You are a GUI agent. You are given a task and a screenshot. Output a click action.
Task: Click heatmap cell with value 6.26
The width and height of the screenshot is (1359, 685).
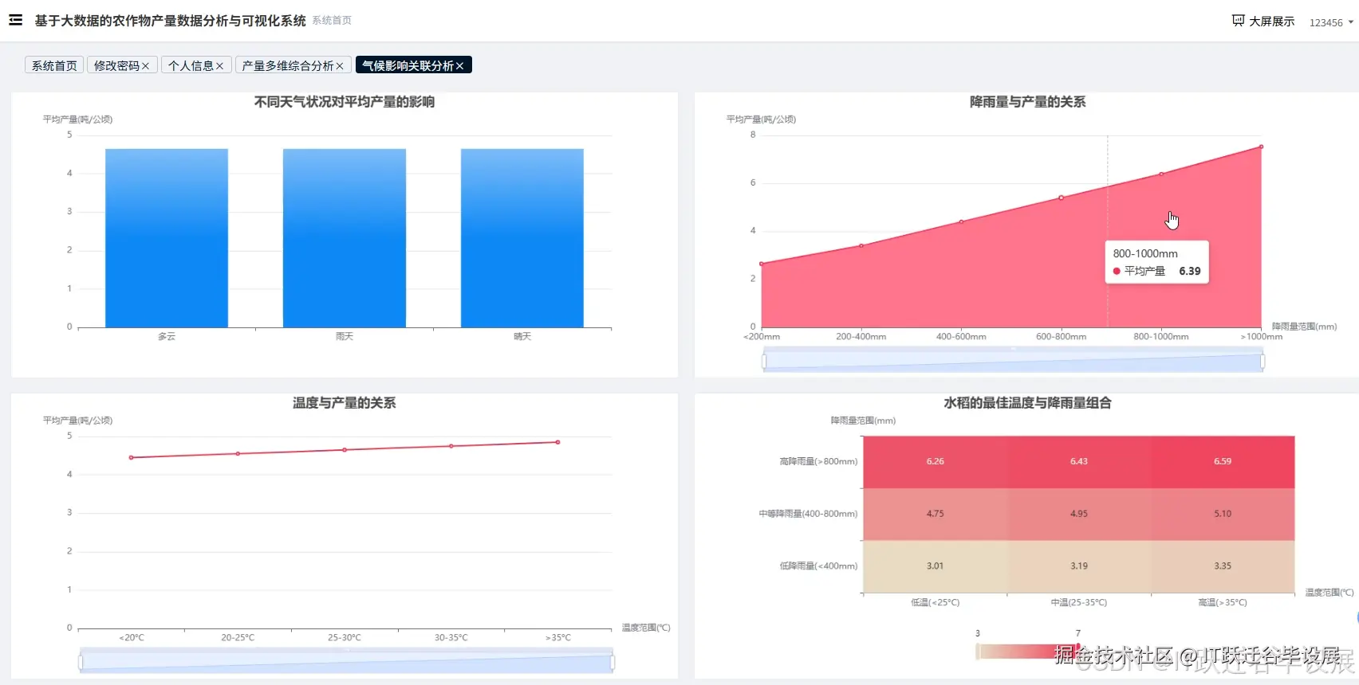[x=935, y=462]
